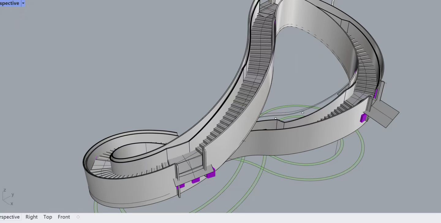Select the leftmost purple block under bottom landing
Image resolution: width=441 pixels, height=223 pixels.
[x=182, y=186]
